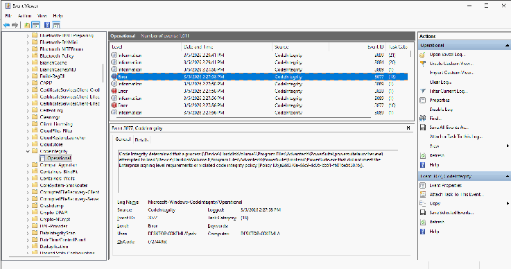Screen dimensions: 511x269
Task: Sort events by the Date and Time column header
Action: pyautogui.click(x=227, y=47)
